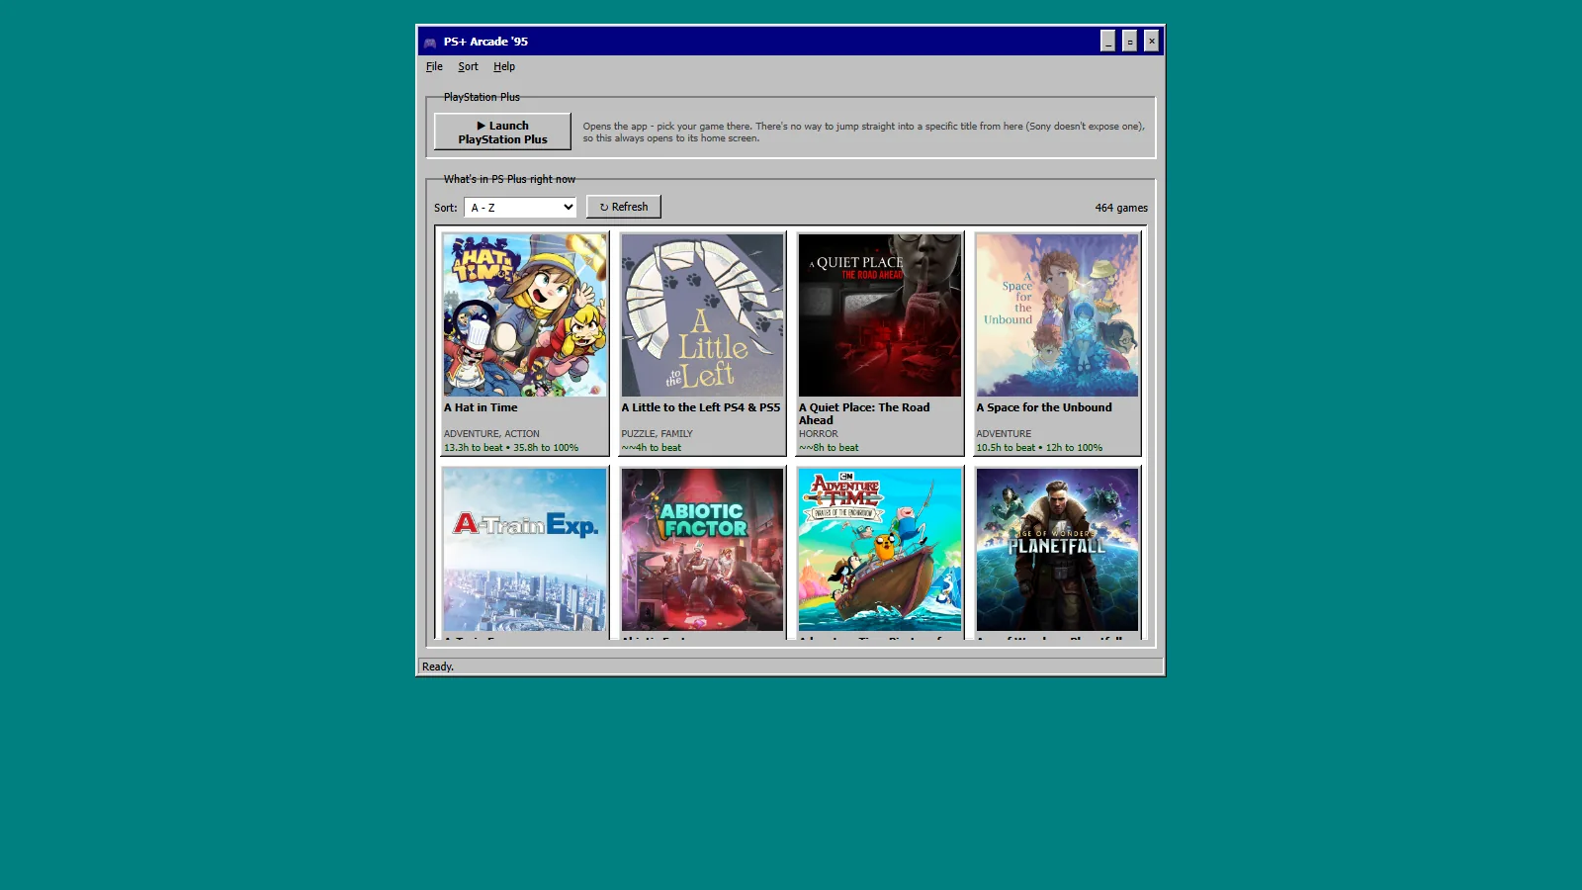This screenshot has height=890, width=1582.
Task: Select A Little to the Left cover
Action: pyautogui.click(x=703, y=315)
